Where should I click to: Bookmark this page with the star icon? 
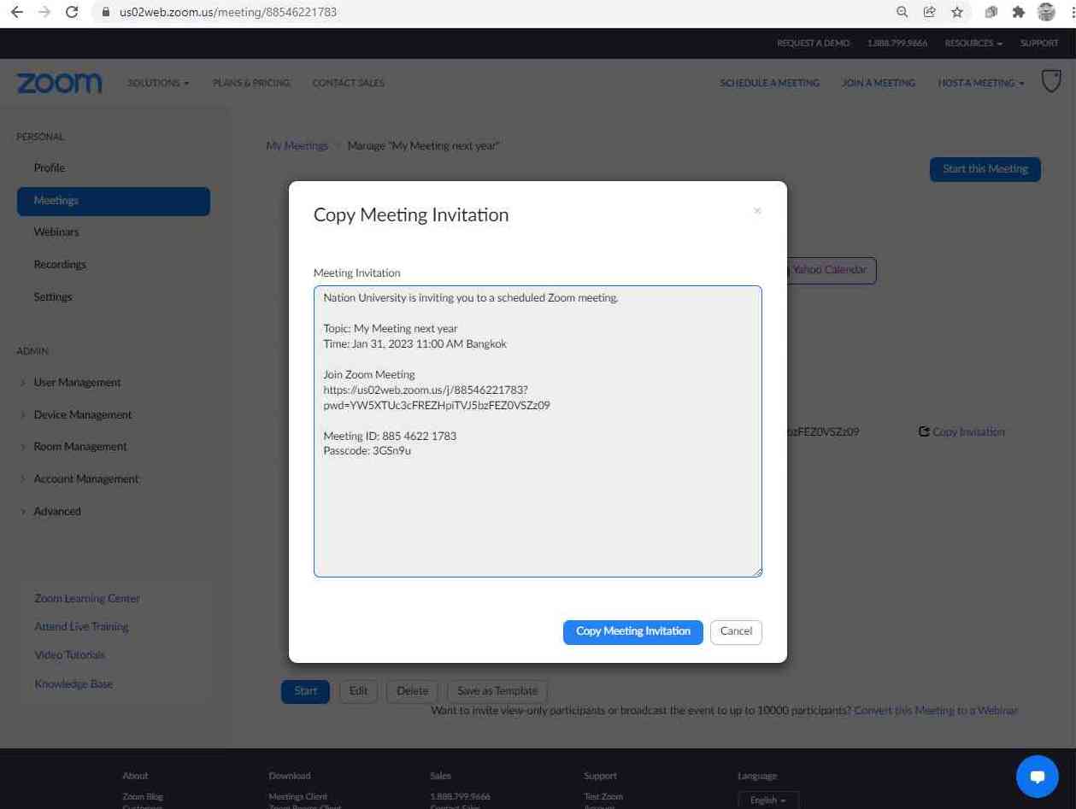[957, 13]
